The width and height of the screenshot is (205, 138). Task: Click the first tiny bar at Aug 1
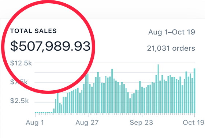(x=36, y=112)
